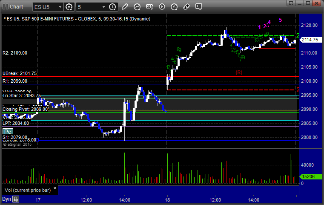324x205 pixels.
Task: Toggle the lock icon next to Dyn
Action: 16,199
